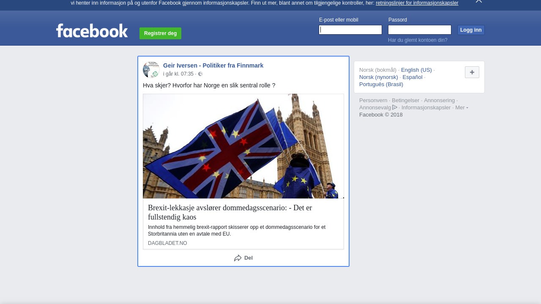Click the Del share arrow icon
541x304 pixels.
(x=238, y=258)
